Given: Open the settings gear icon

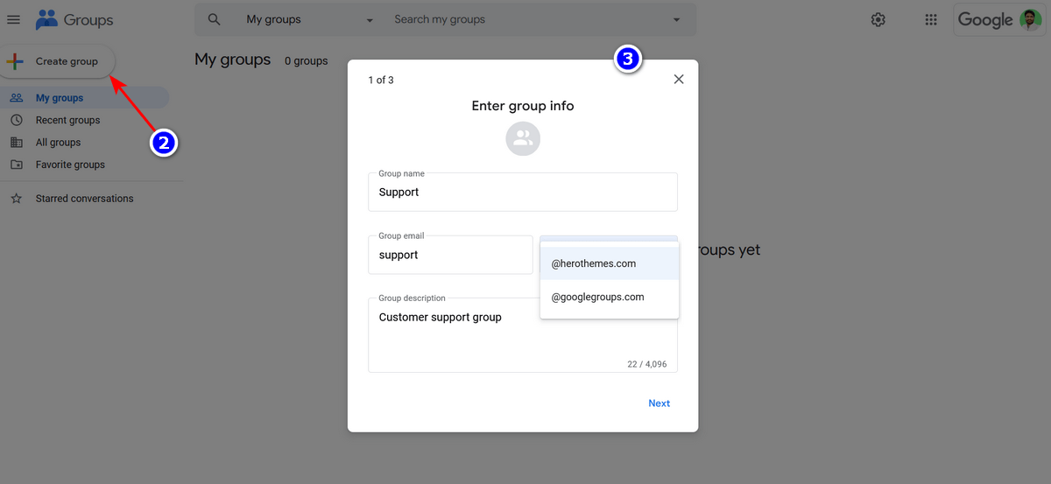Looking at the screenshot, I should (x=878, y=19).
